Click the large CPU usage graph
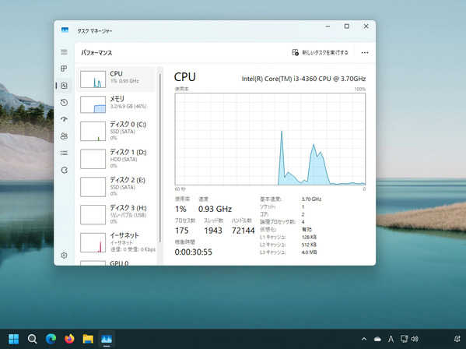 pos(270,139)
